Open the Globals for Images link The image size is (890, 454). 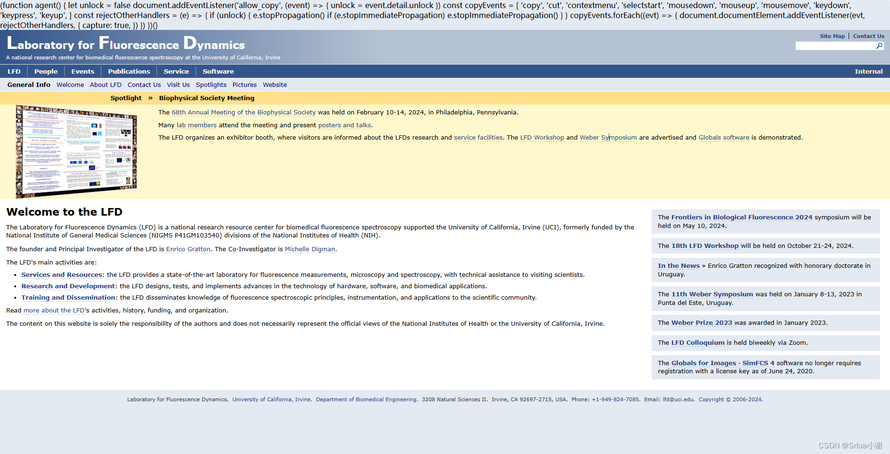coord(704,363)
